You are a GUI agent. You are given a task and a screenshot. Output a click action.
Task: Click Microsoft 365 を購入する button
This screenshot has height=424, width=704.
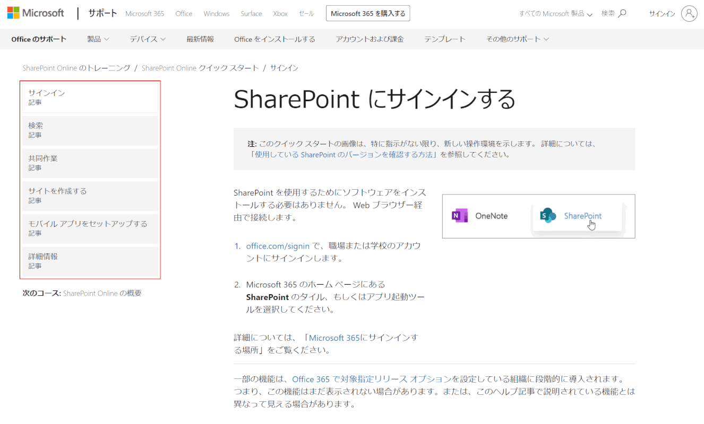pos(368,14)
